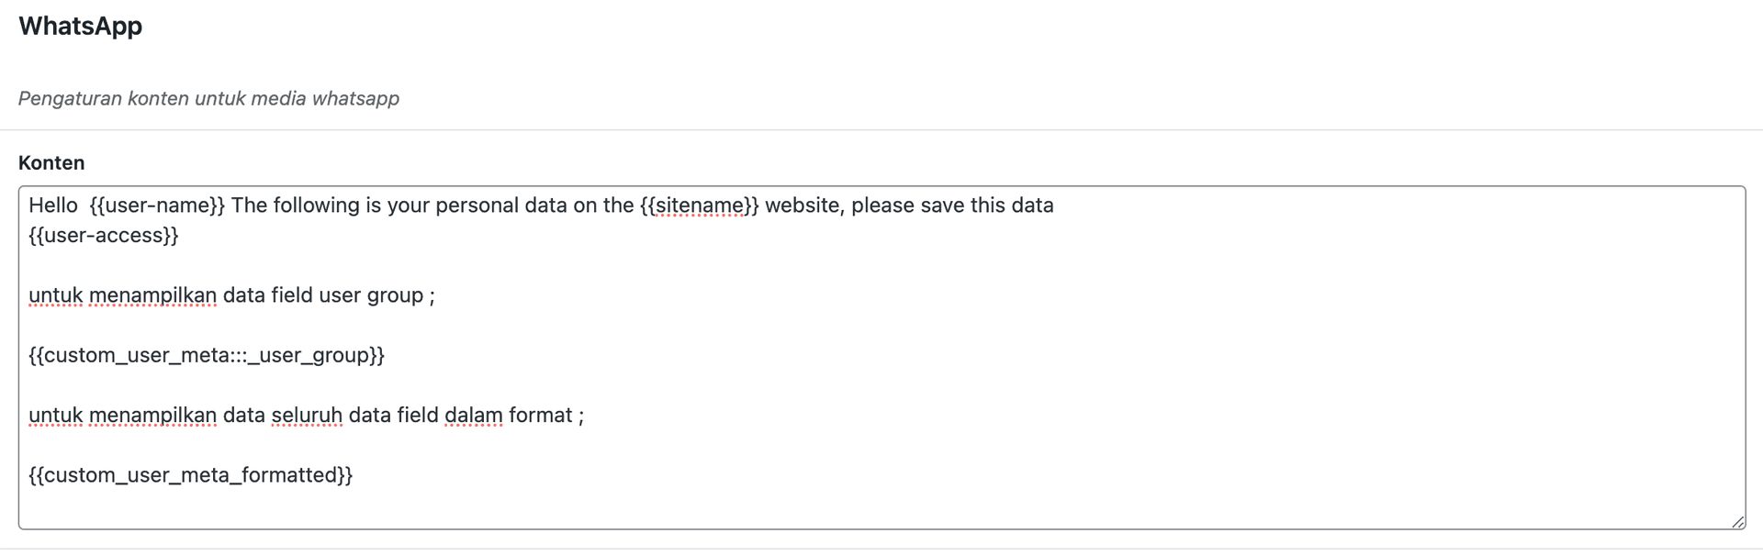Click the misspelled word "seluruh"
The height and width of the screenshot is (555, 1763).
click(x=307, y=416)
